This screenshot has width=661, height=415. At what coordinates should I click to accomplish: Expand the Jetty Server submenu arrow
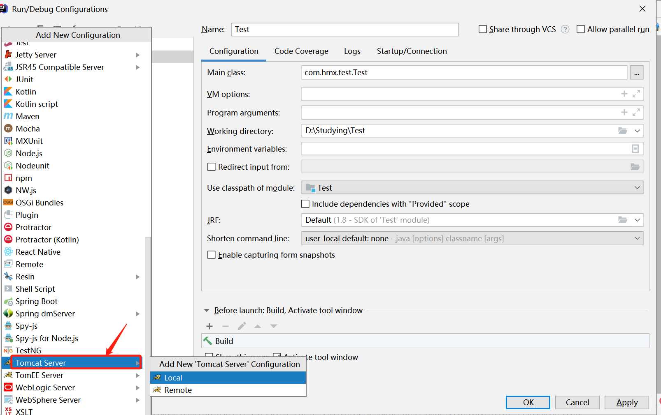tap(138, 55)
